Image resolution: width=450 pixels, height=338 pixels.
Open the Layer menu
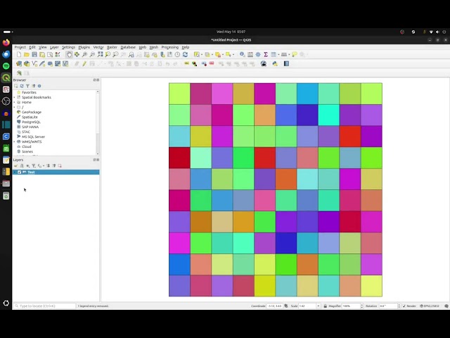(x=54, y=47)
